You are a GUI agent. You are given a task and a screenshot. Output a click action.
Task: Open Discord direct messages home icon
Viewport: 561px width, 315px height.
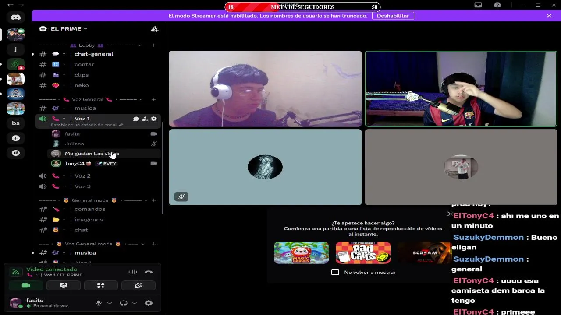[16, 17]
